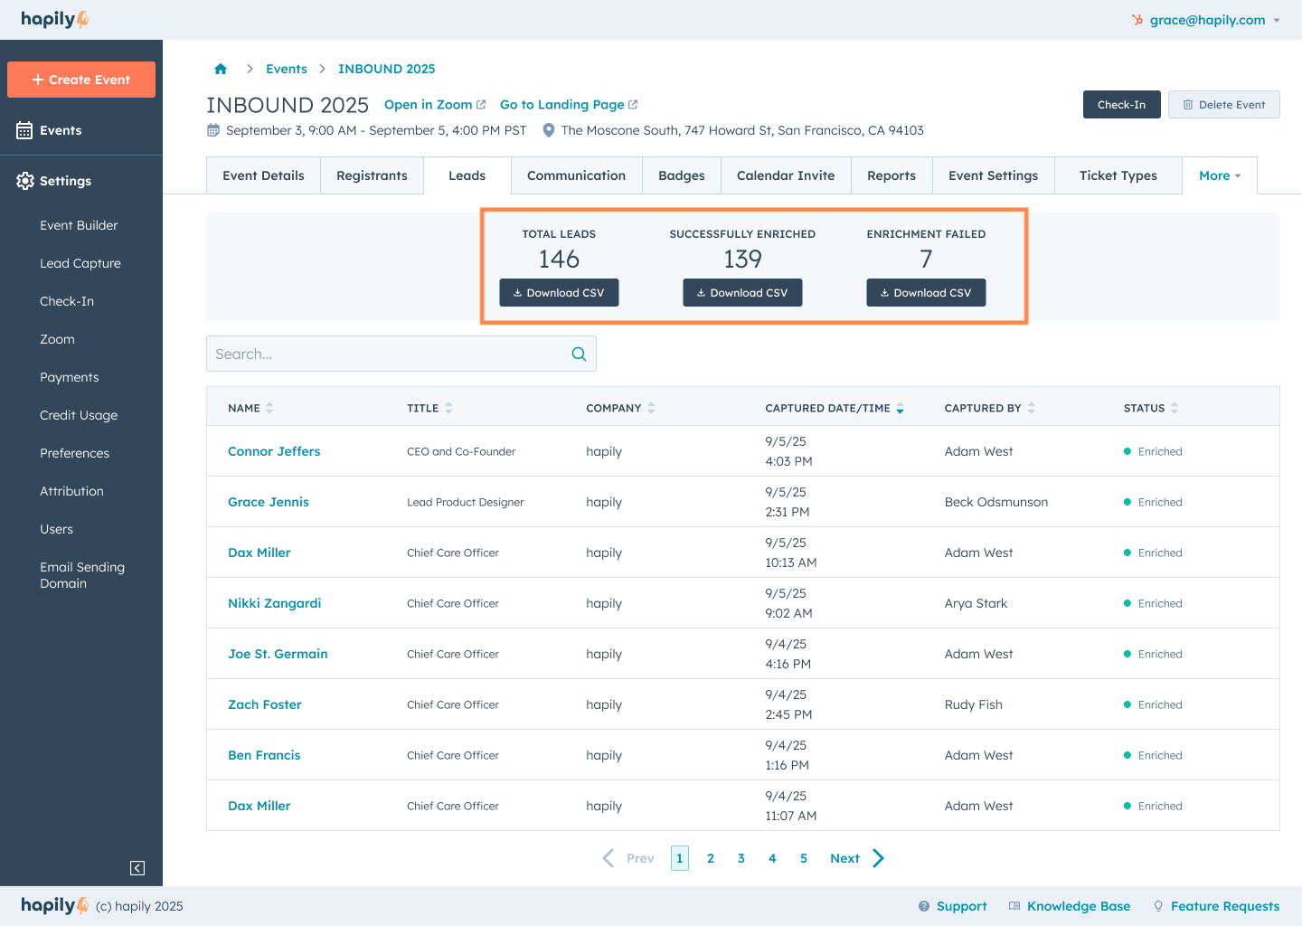Sort table by Company column arrows
Viewport: 1302px width, 926px height.
point(651,409)
